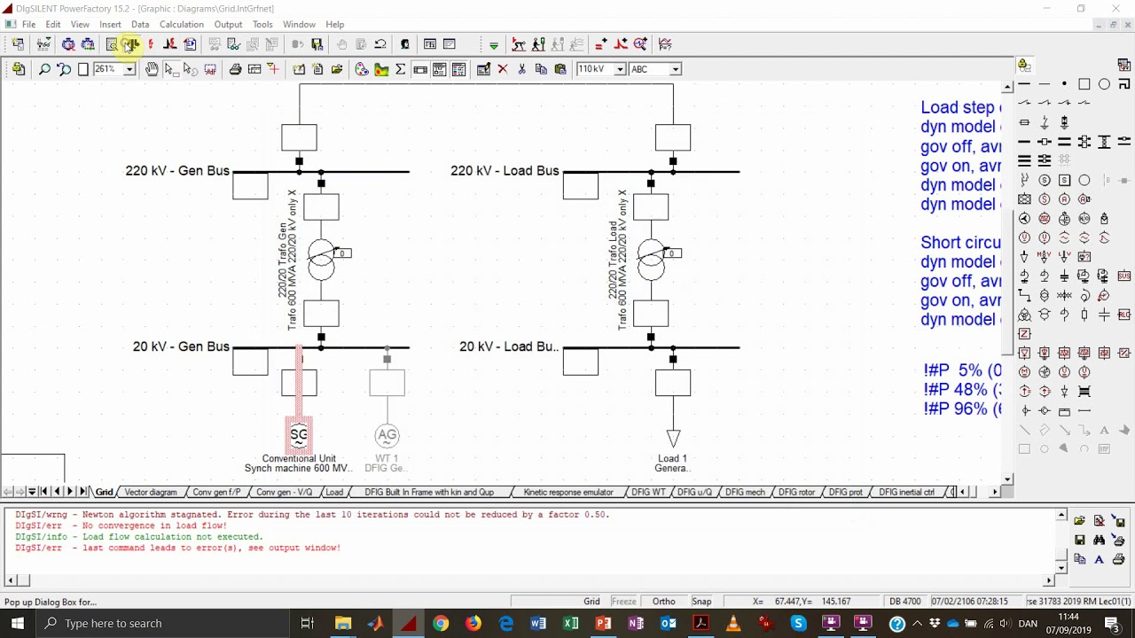Open Windows Start menu

point(18,623)
